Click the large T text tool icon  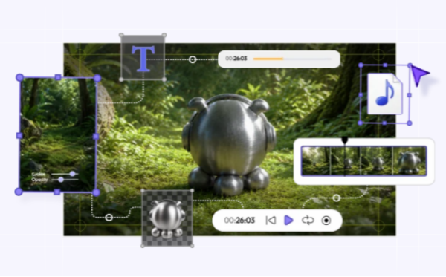[143, 58]
